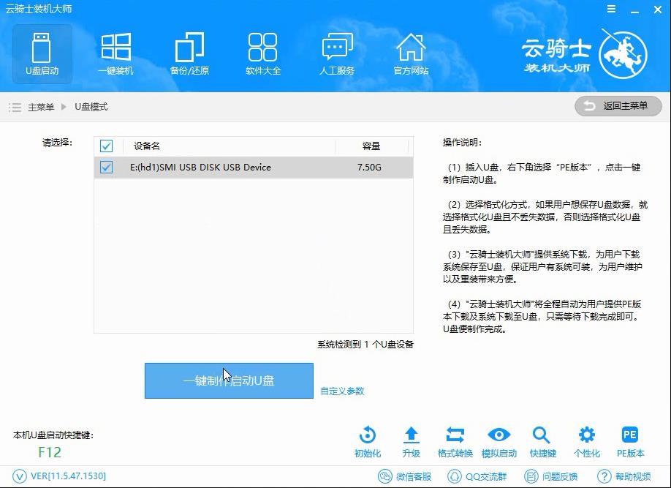The width and height of the screenshot is (671, 488).
Task: Click 一键制作启动U盘 button
Action: coord(229,381)
